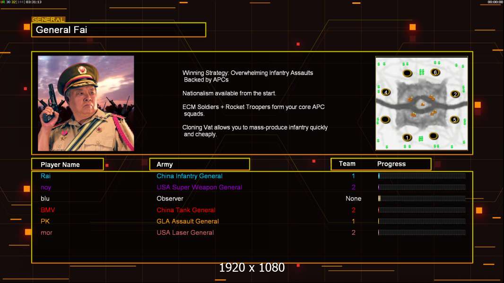Viewport: 504px width, 283px height.
Task: Click start position marker 1 on minimap
Action: pos(407,138)
